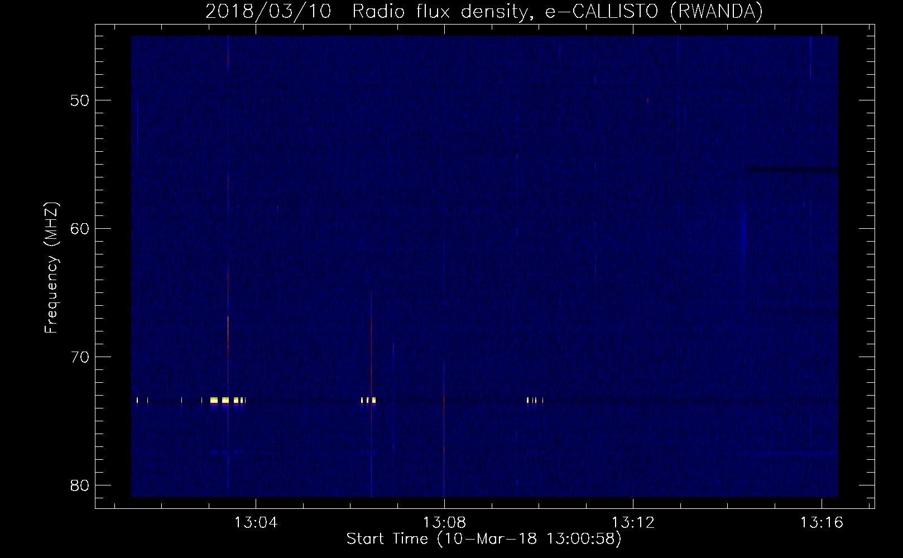Click the yellow burst cluster near 13:06
Screen dimensions: 903x558
368,400
